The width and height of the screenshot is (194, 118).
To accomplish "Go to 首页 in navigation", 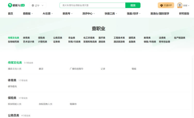I will coord(10,14).
